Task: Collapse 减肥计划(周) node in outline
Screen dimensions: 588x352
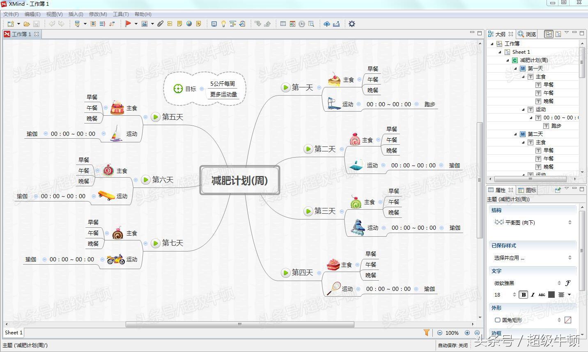Action: 508,60
